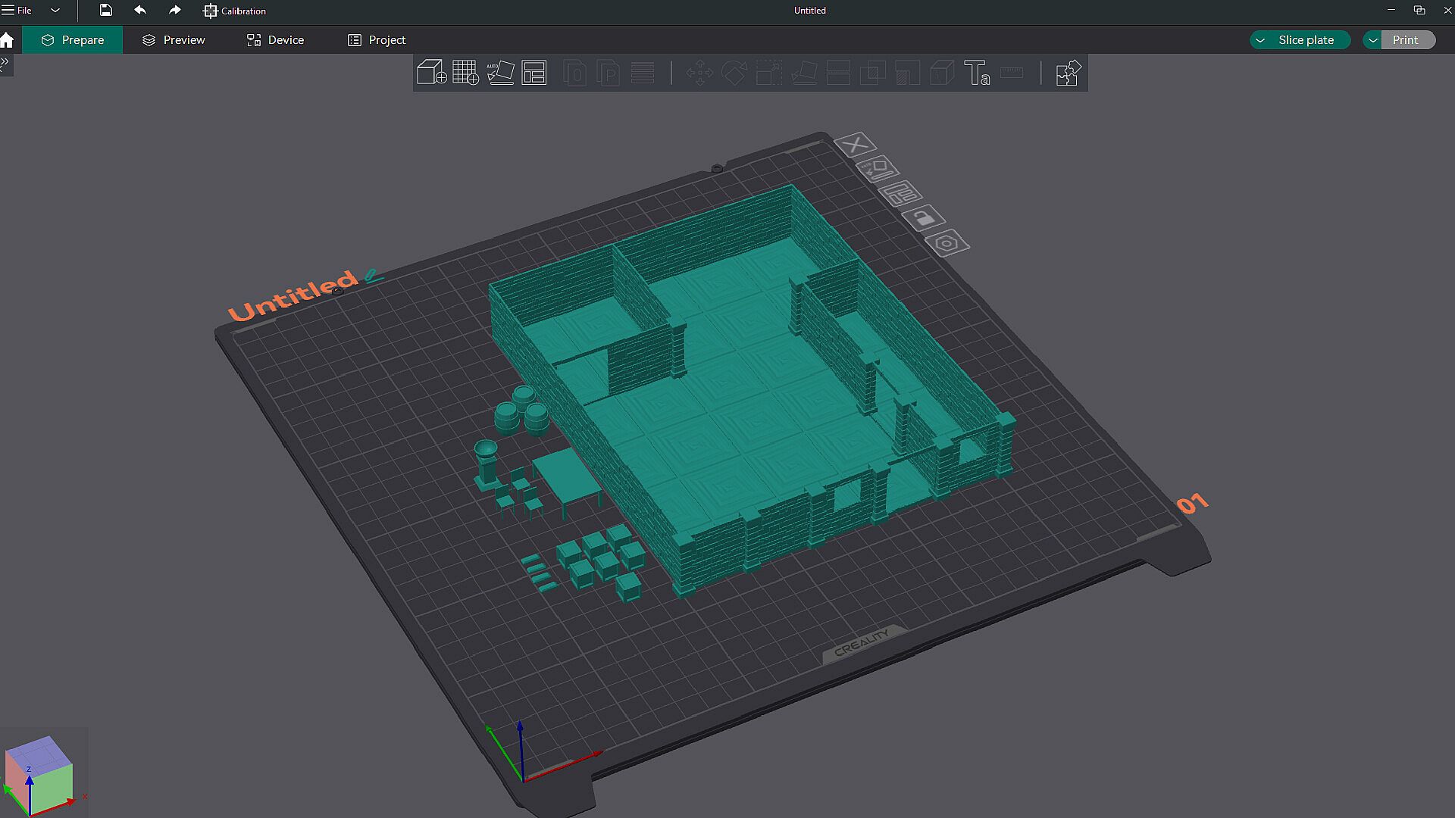Image resolution: width=1455 pixels, height=818 pixels.
Task: Click the Calibration icon
Action: 211,11
